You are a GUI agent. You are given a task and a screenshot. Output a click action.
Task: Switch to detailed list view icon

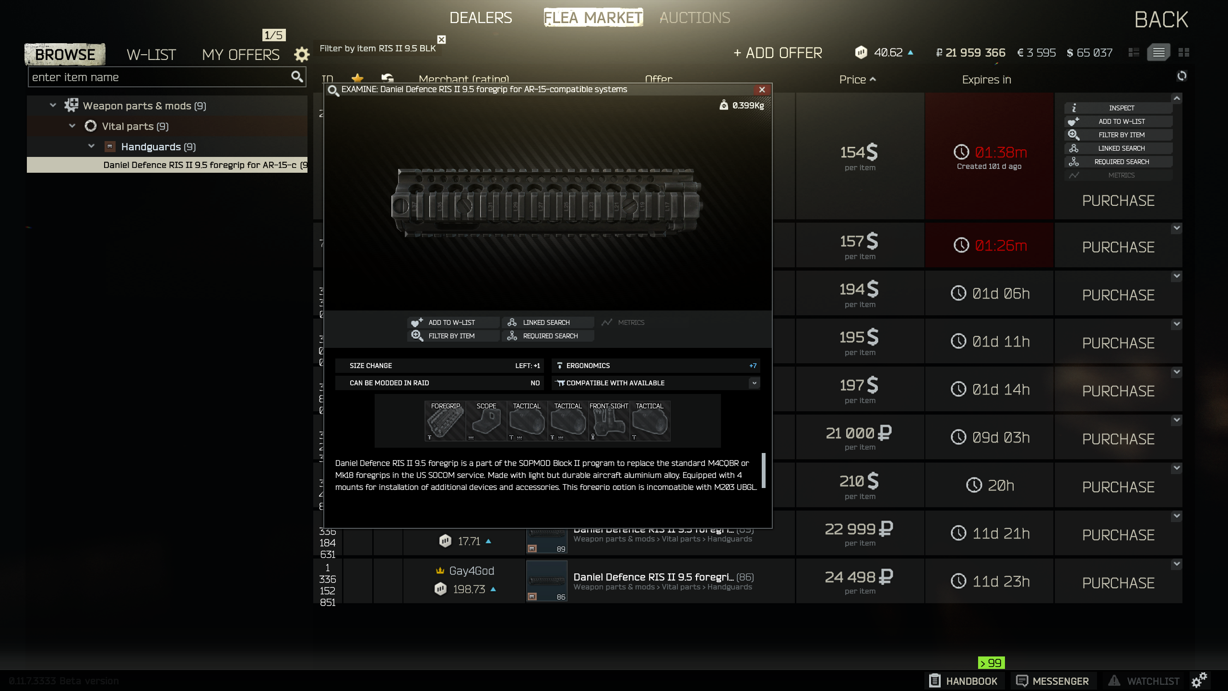point(1158,52)
